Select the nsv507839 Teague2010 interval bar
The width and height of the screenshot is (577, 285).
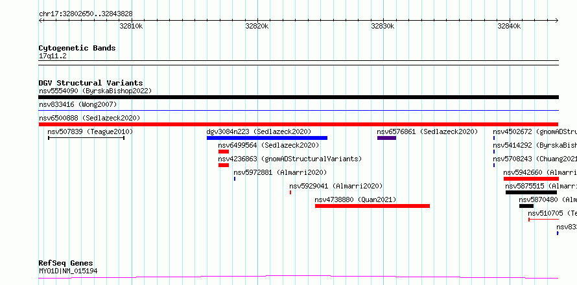(86, 138)
